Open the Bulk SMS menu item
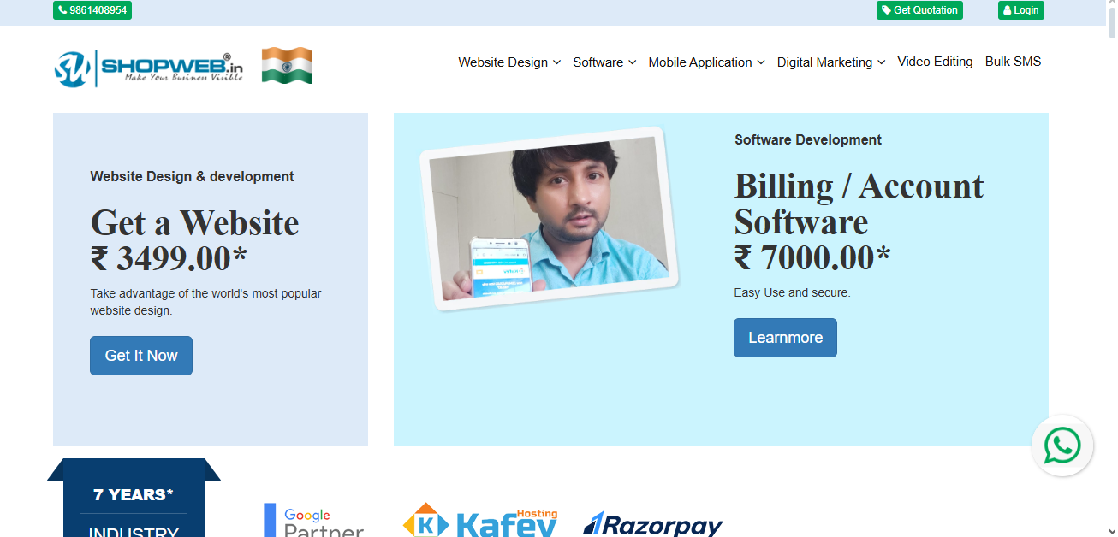 [x=1013, y=62]
